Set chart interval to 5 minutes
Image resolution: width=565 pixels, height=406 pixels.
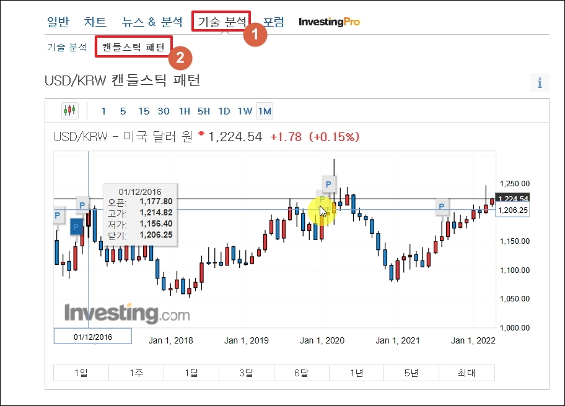(x=123, y=111)
